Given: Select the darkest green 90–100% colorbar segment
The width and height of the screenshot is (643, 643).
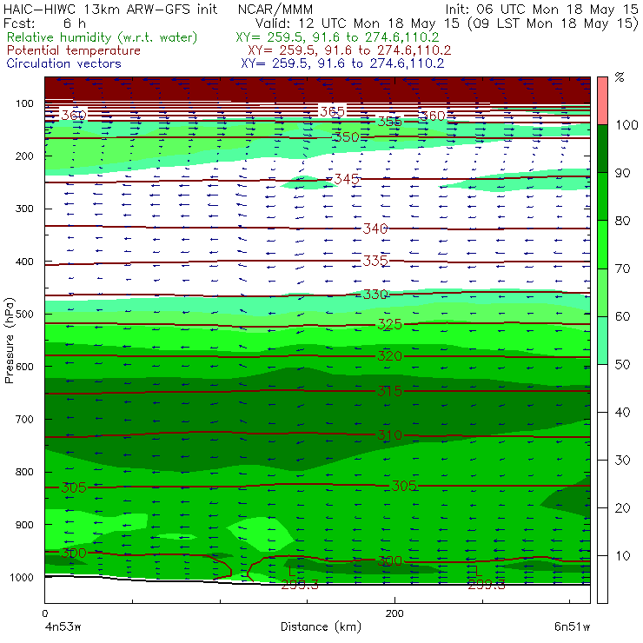Looking at the screenshot, I should pos(602,149).
